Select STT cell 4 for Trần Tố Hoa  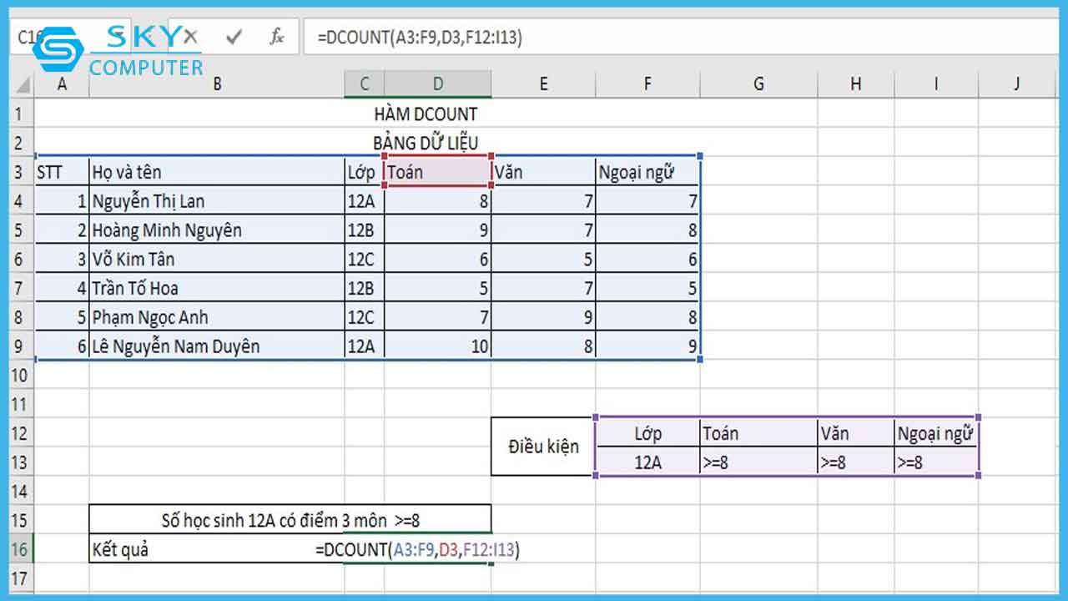[x=62, y=288]
